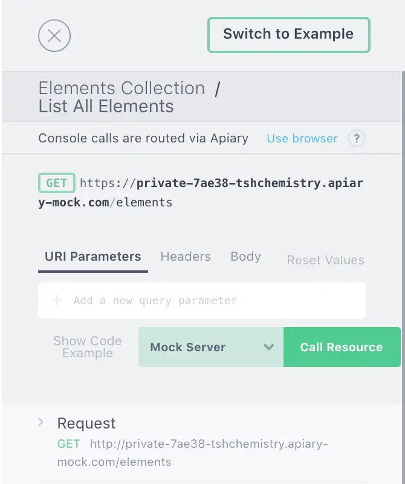The height and width of the screenshot is (484, 405).
Task: Dismiss the console with the X icon
Action: click(54, 36)
